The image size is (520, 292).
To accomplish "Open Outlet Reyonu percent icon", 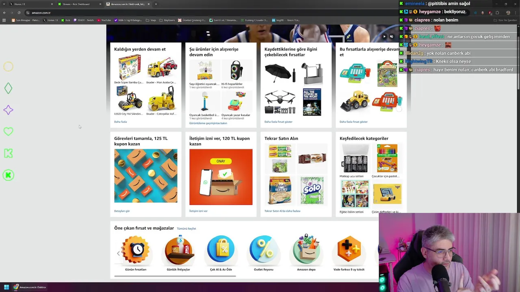I will 264,250.
